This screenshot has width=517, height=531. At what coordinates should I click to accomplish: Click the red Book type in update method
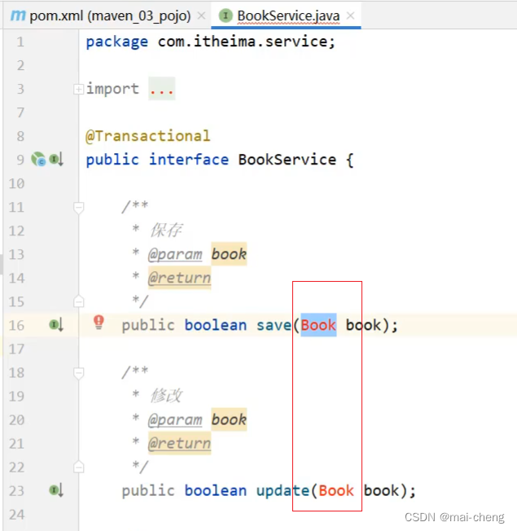coord(336,491)
